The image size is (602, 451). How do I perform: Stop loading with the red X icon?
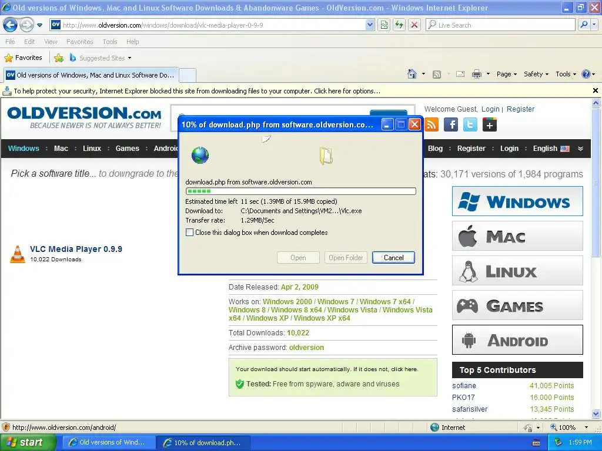pyautogui.click(x=414, y=25)
